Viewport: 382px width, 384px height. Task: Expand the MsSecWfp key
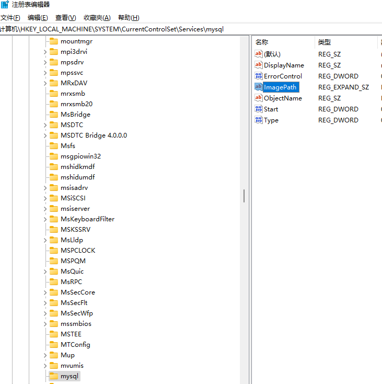click(45, 313)
